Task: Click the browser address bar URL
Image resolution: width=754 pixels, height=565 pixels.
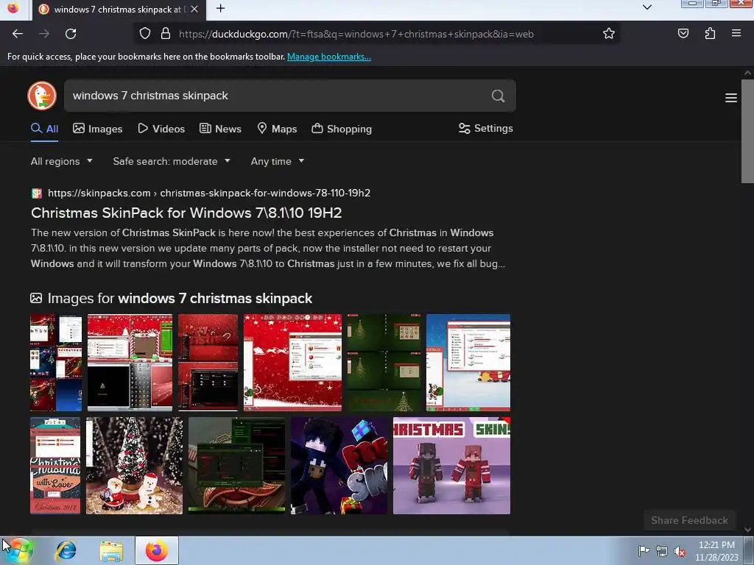Action: 356,34
